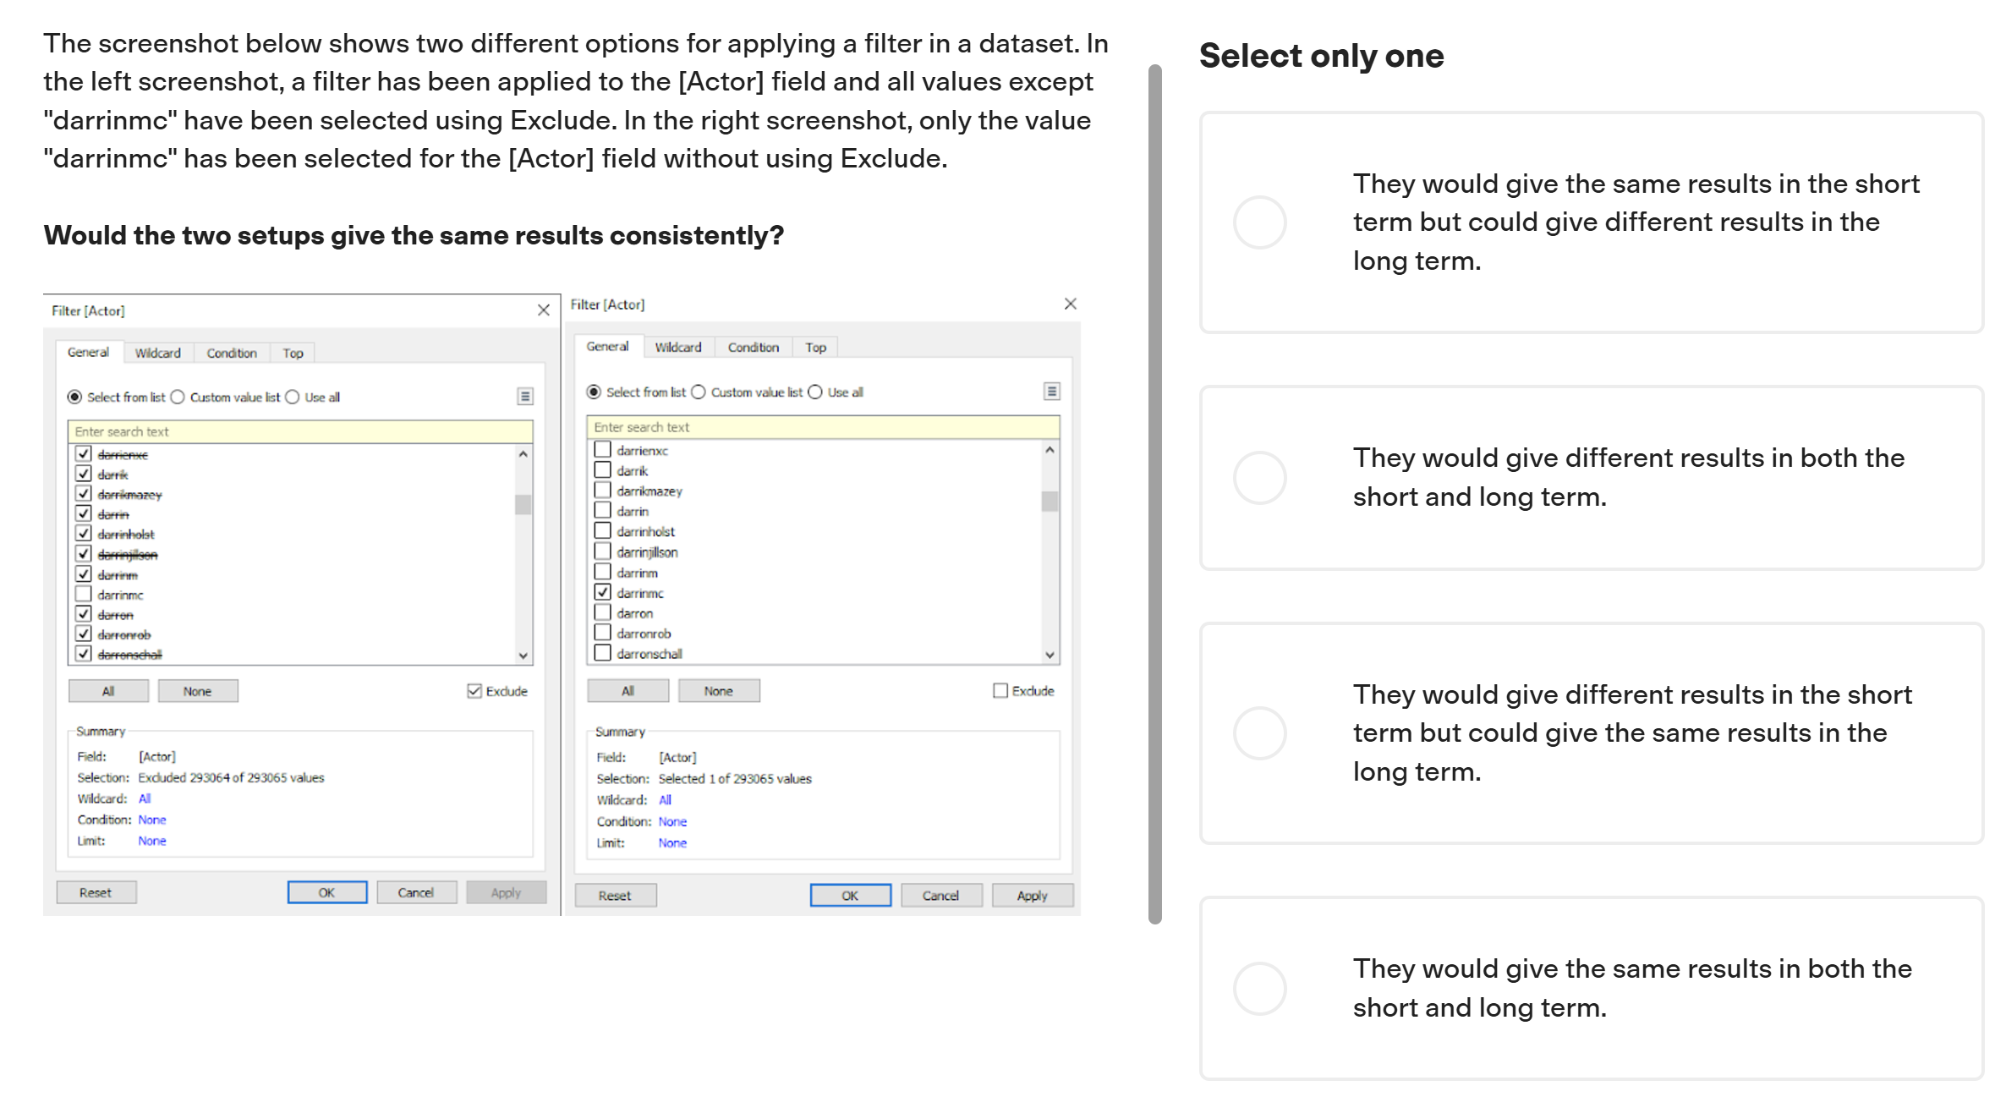Uncheck darrienxc in left dialog list

click(x=84, y=453)
